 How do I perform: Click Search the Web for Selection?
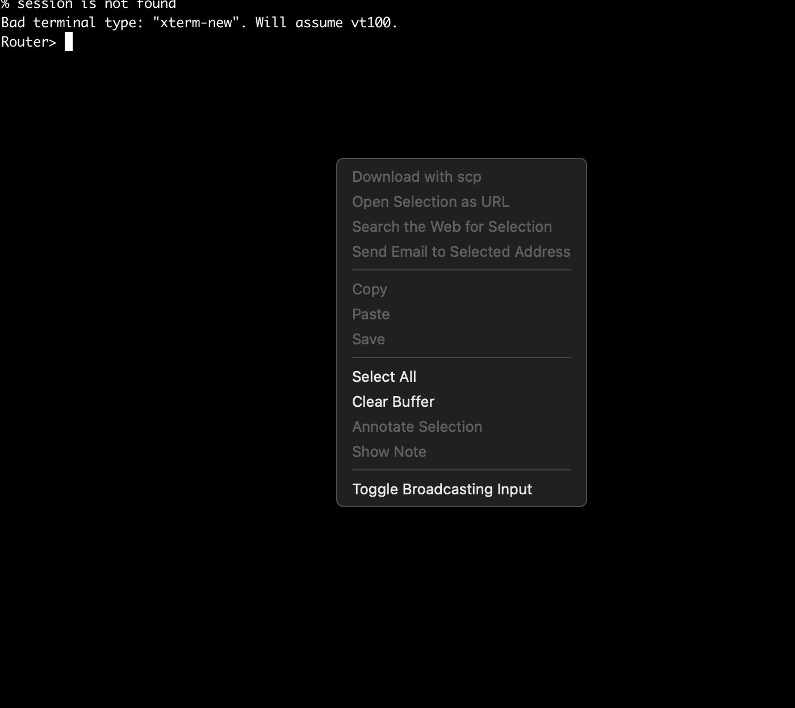point(451,227)
